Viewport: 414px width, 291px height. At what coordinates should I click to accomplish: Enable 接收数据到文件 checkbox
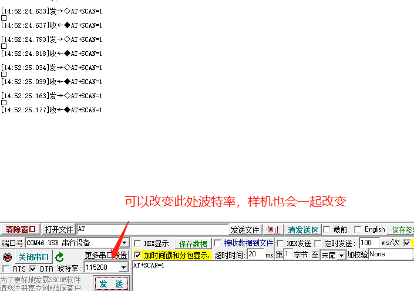tap(217, 243)
